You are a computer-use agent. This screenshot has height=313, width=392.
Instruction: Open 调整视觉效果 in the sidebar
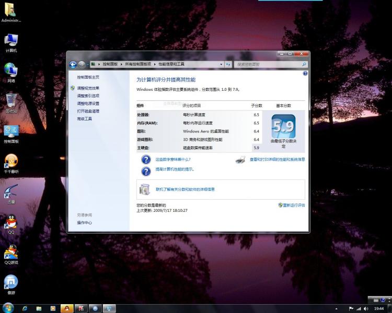(88, 88)
